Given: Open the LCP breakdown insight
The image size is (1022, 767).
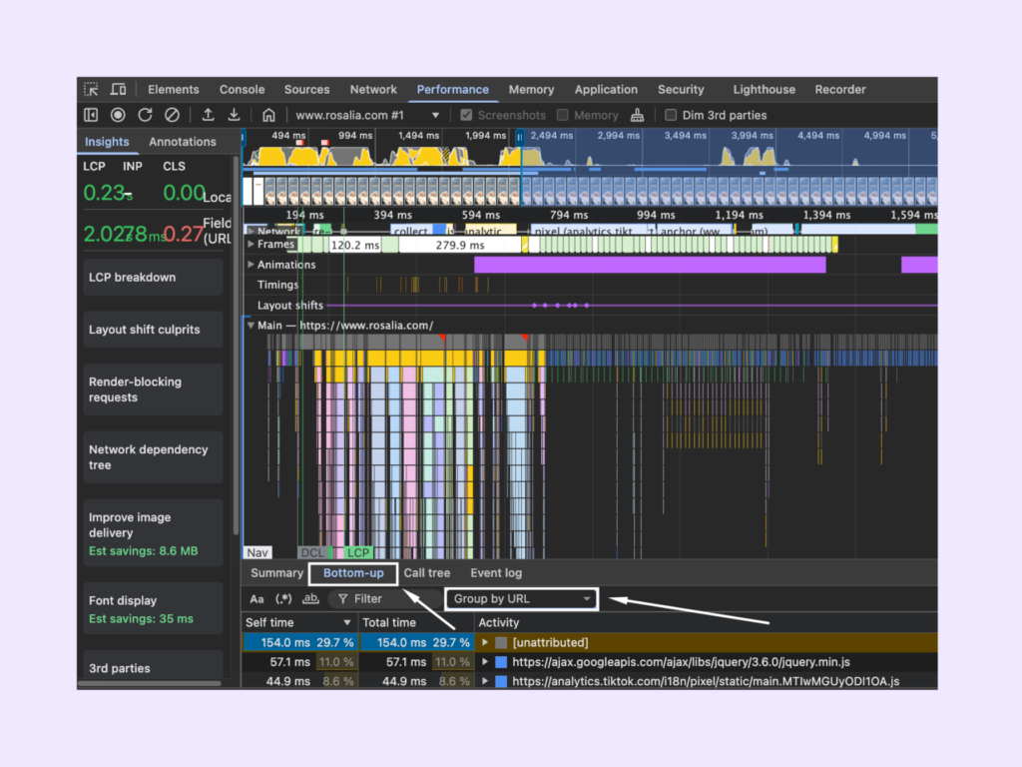Looking at the screenshot, I should 153,278.
